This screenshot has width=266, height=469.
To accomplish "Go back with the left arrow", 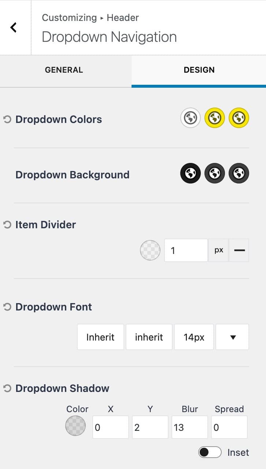I will (14, 27).
